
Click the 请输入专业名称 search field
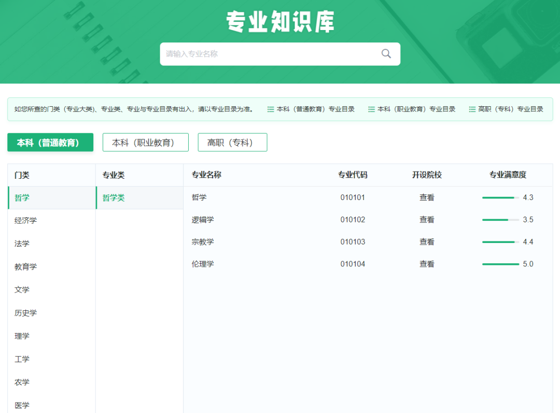tap(259, 54)
